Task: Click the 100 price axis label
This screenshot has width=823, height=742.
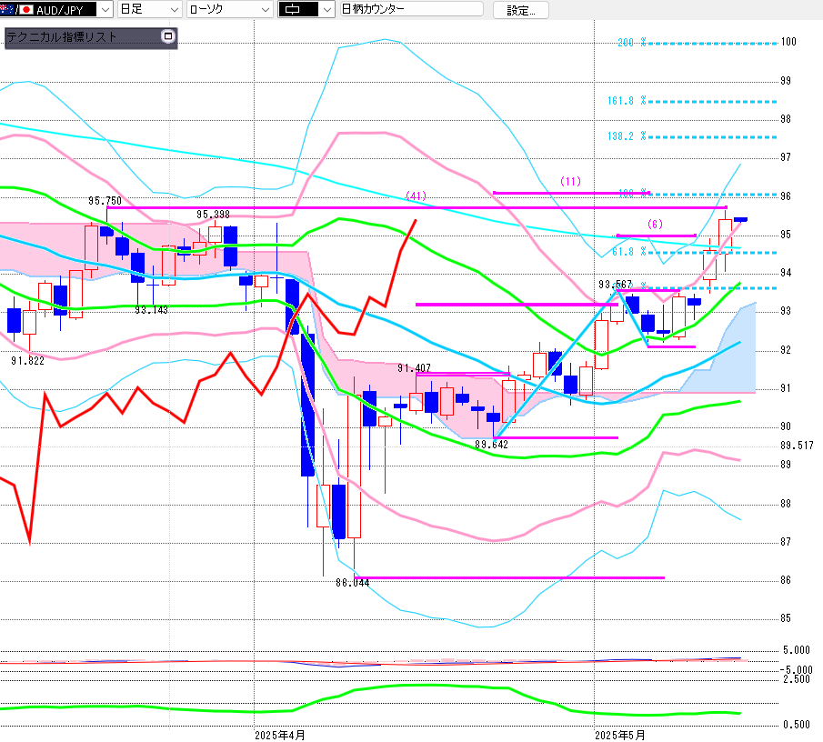Action: 788,42
